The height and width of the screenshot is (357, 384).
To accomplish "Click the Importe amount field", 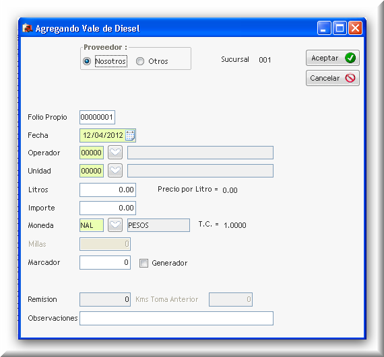I will coord(108,208).
